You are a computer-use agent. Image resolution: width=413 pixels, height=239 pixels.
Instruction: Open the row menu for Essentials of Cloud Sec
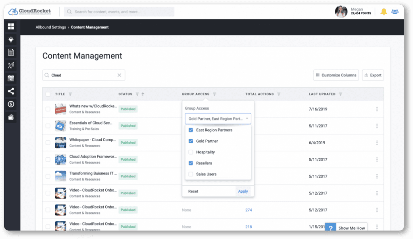[377, 126]
